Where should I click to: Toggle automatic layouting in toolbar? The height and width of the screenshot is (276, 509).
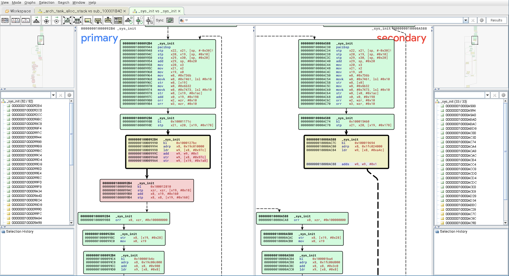[x=129, y=20]
